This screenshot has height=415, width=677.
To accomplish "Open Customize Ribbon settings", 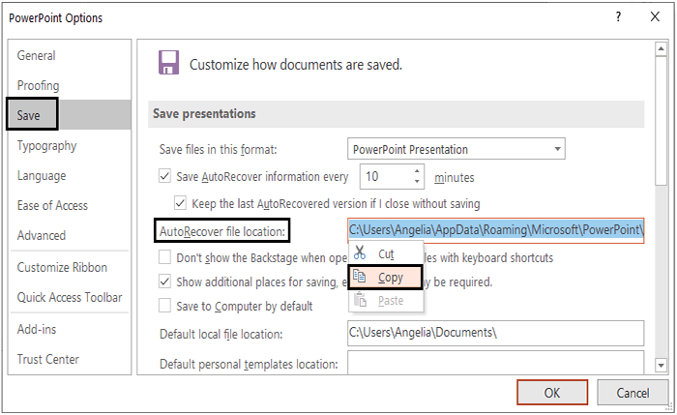I will coord(70,267).
